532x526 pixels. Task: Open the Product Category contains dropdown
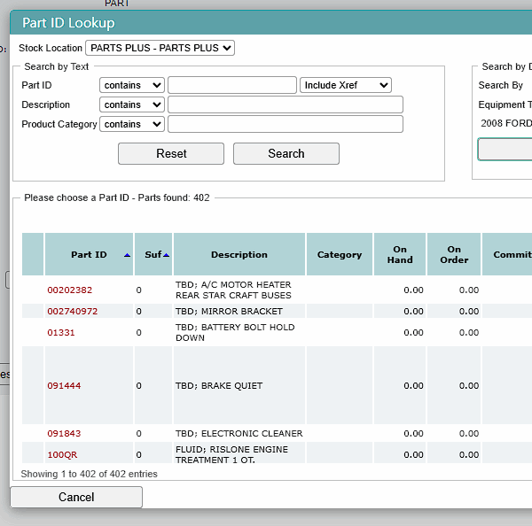coord(132,124)
